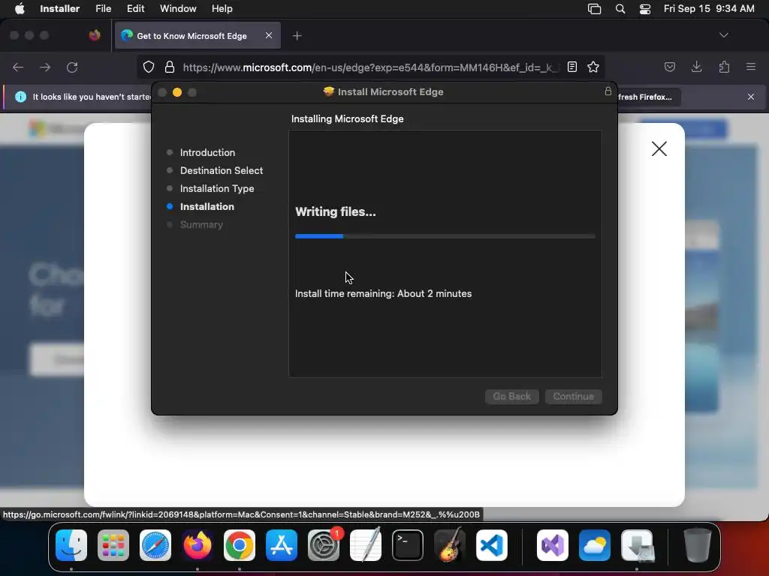Close the Edge page overlay with X
The height and width of the screenshot is (576, 769).
click(x=659, y=149)
